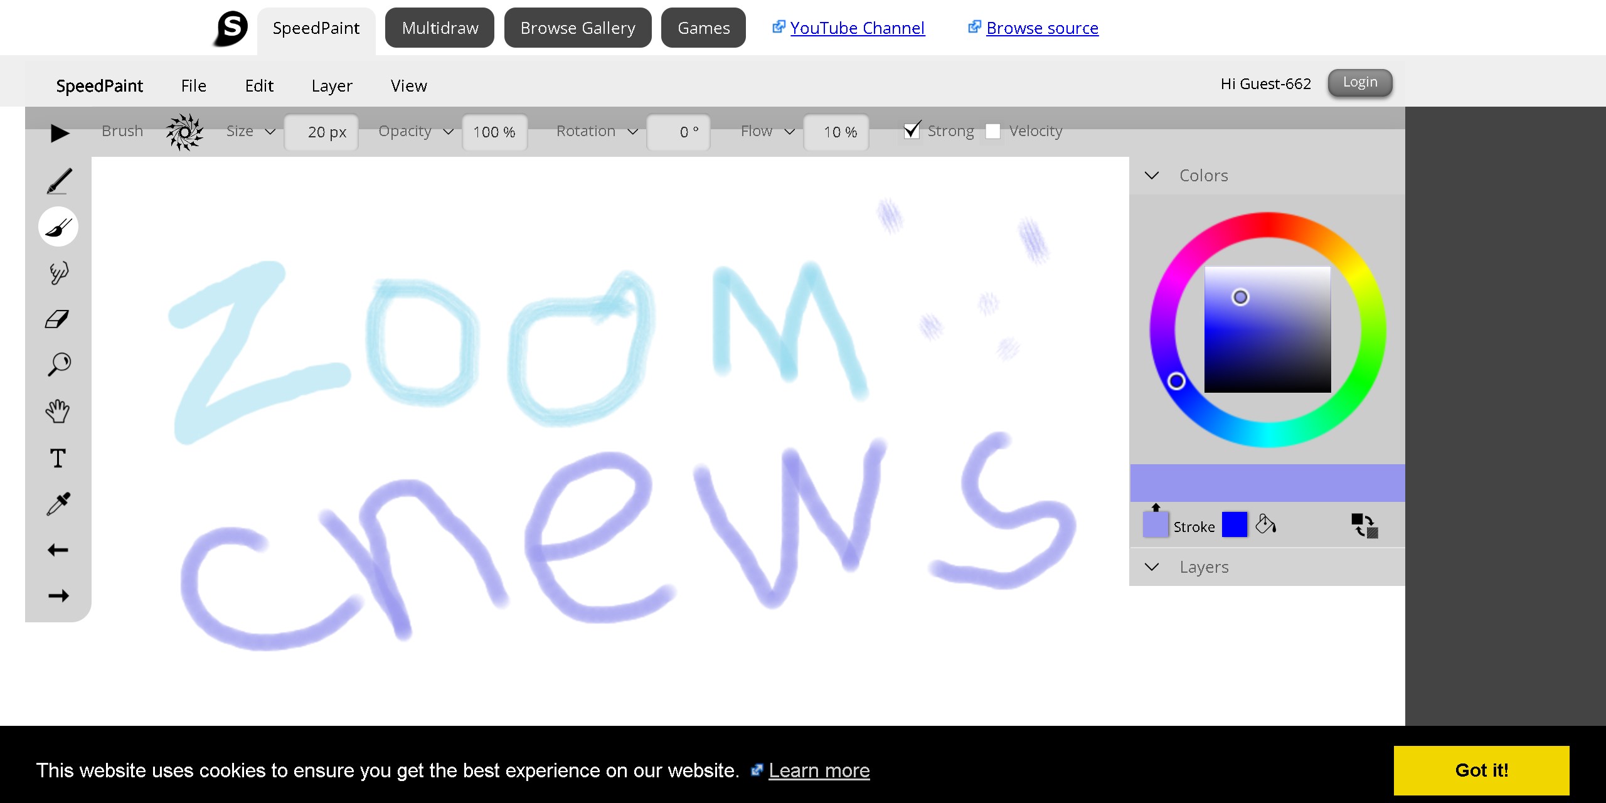Open the Edit menu
1606x803 pixels.
pyautogui.click(x=259, y=85)
